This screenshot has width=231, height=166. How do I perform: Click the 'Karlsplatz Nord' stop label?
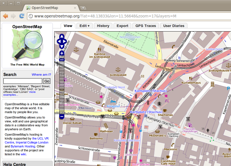[115, 87]
